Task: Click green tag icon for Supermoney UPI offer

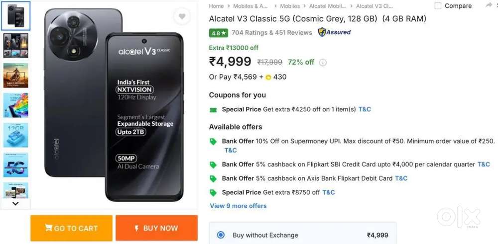Action: 213,142
